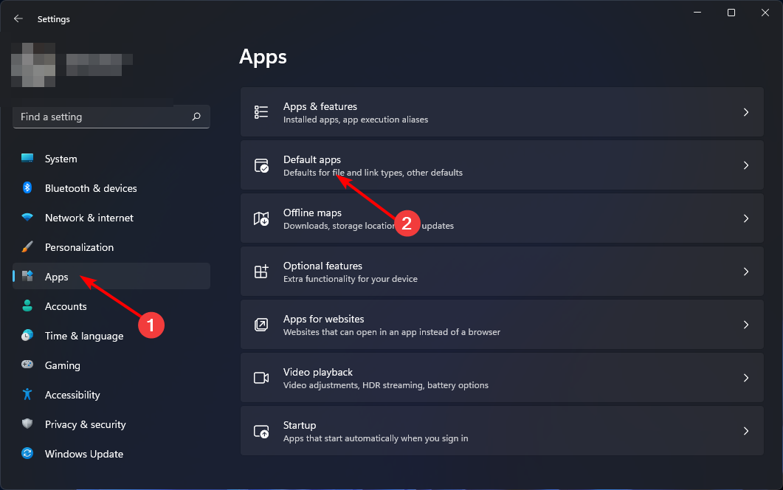The image size is (783, 490).
Task: Open Apps for websites settings
Action: [502, 325]
